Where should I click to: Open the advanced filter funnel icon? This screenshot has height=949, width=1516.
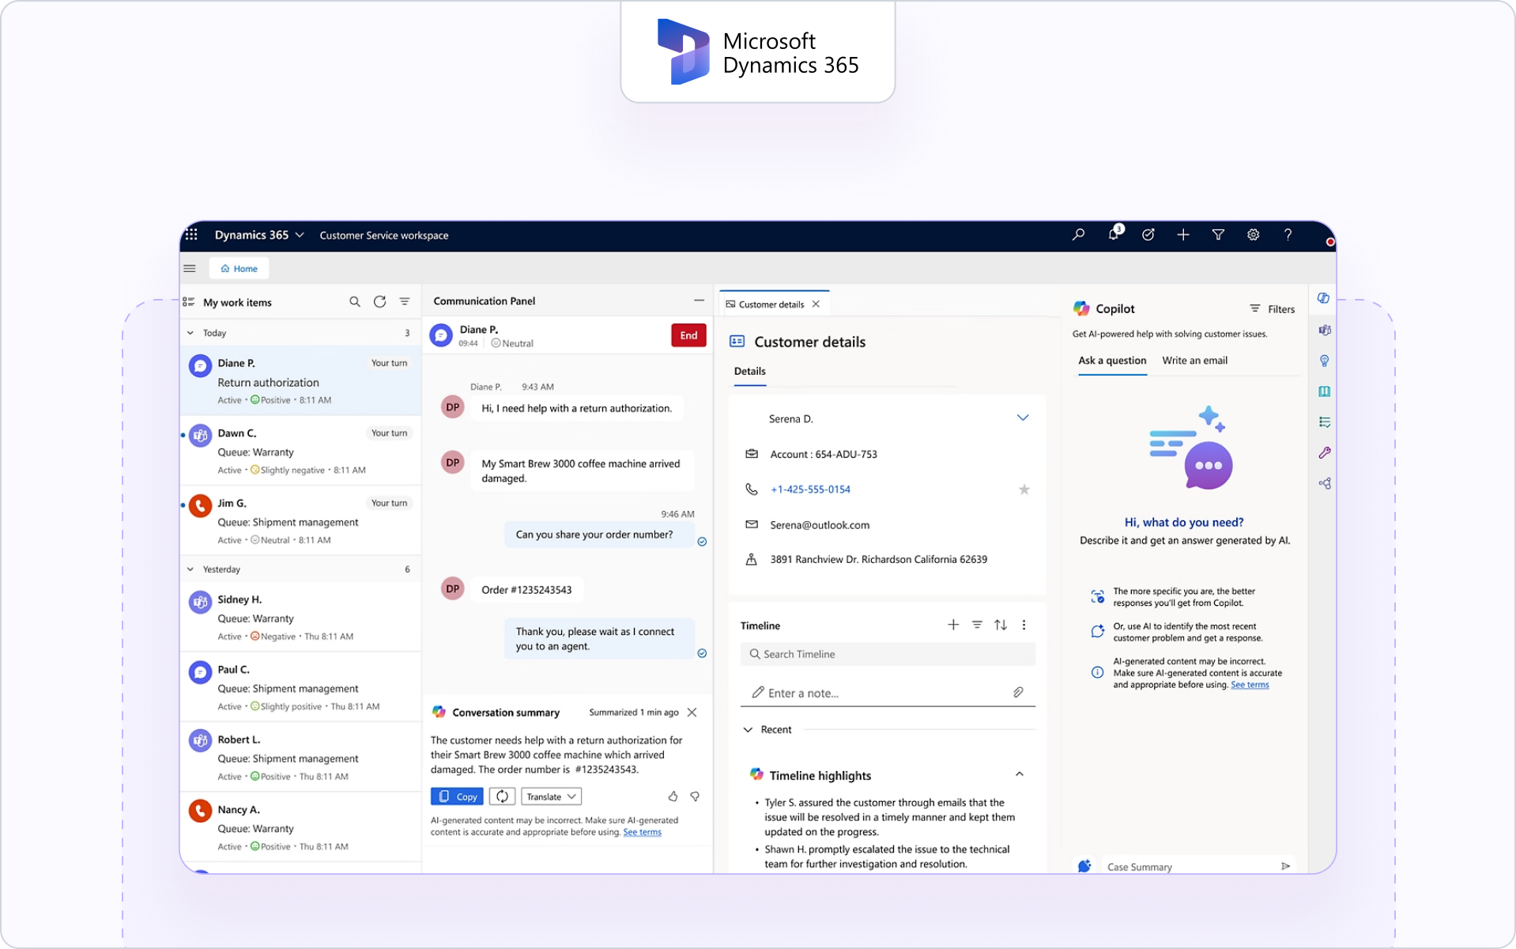pyautogui.click(x=1218, y=235)
